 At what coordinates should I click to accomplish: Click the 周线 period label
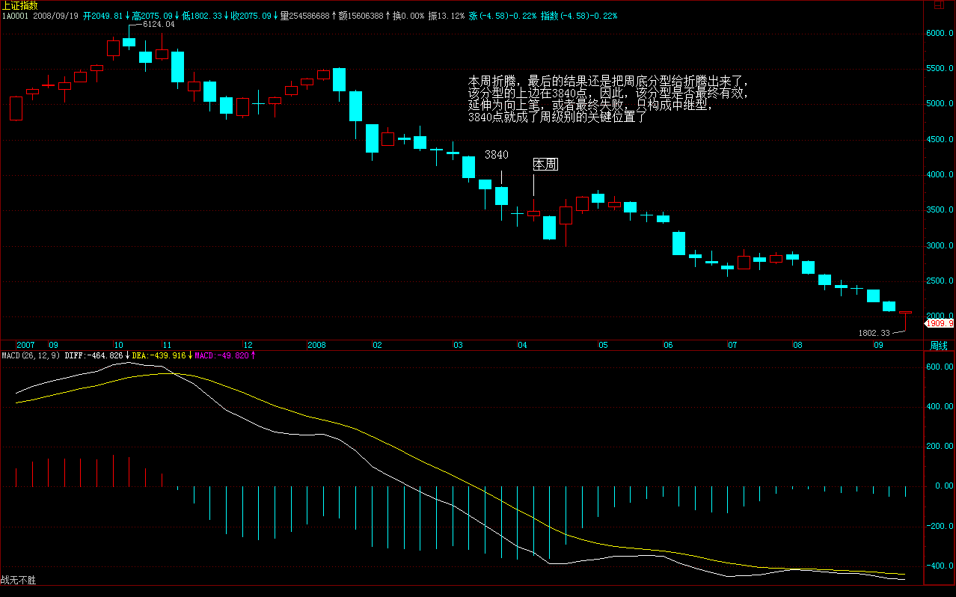click(x=938, y=346)
